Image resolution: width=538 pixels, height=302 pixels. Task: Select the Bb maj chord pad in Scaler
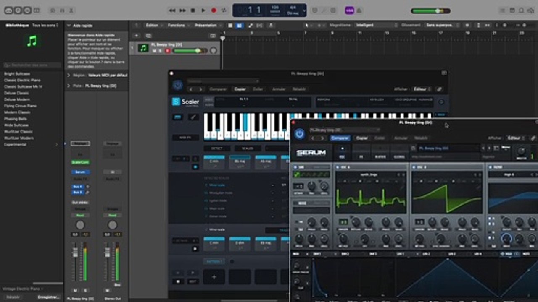[x=240, y=162]
